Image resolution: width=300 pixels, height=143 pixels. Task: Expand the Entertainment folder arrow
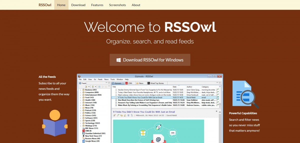tap(80, 95)
